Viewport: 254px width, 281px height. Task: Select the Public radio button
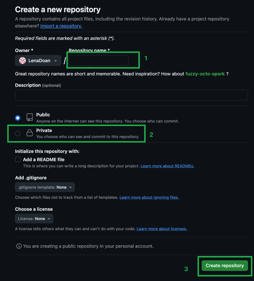coord(18,118)
